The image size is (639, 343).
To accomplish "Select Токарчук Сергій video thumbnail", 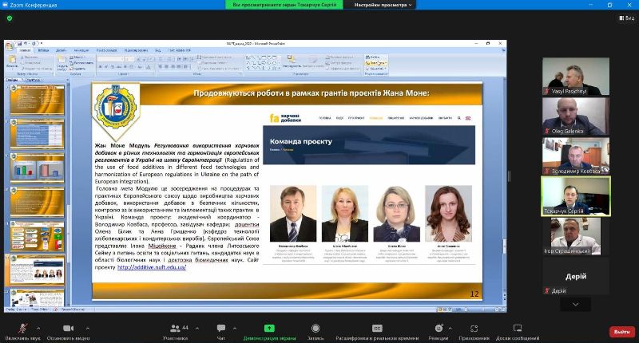I will pos(576,195).
